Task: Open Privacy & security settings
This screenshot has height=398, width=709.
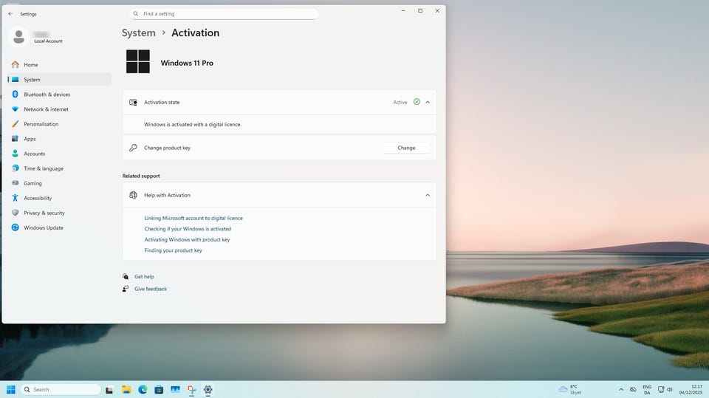Action: pyautogui.click(x=44, y=213)
